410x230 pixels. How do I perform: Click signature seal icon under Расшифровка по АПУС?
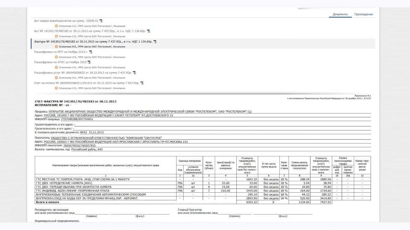pyautogui.click(x=56, y=67)
